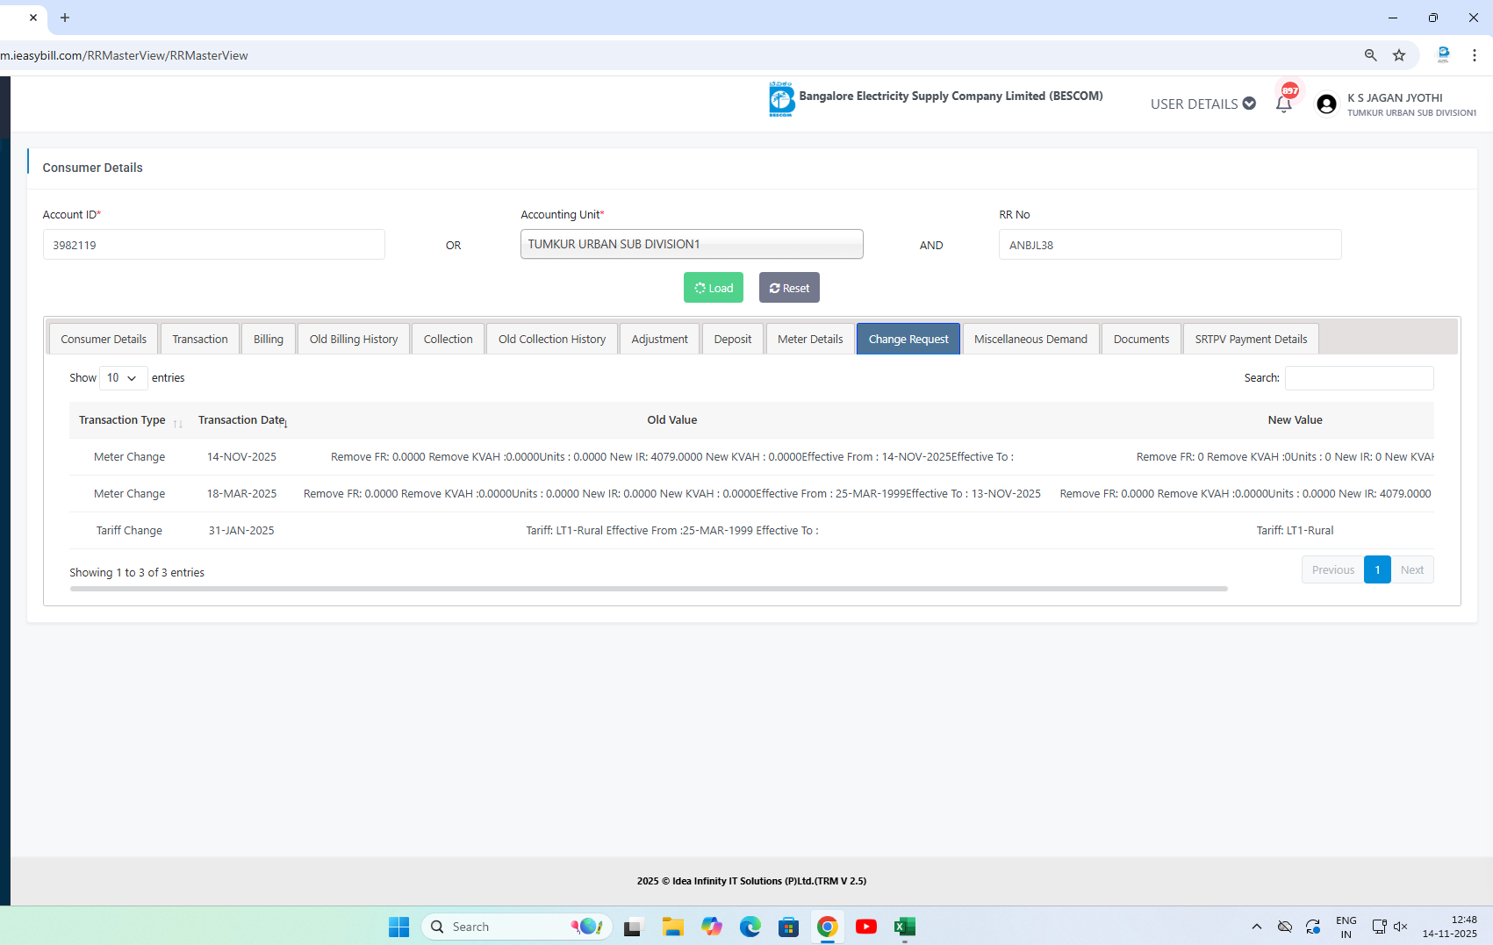This screenshot has height=945, width=1493.
Task: Close the current browser tab
Action: coord(33,18)
